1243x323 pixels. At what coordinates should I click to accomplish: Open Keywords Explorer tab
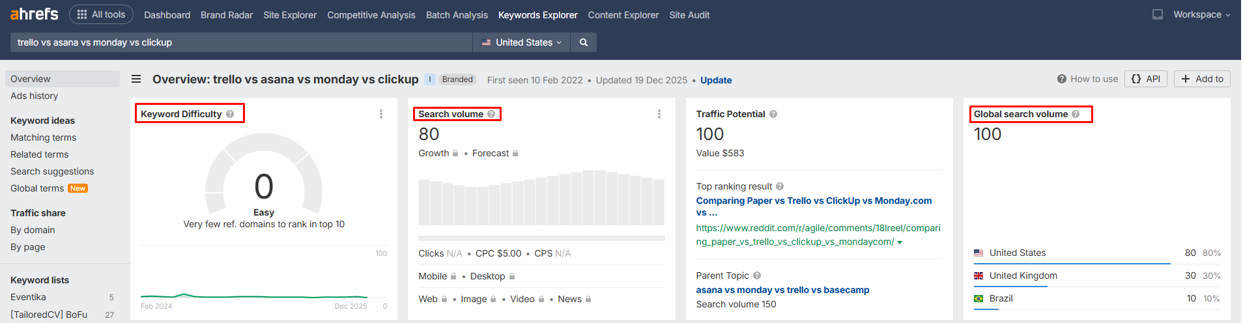tap(538, 15)
